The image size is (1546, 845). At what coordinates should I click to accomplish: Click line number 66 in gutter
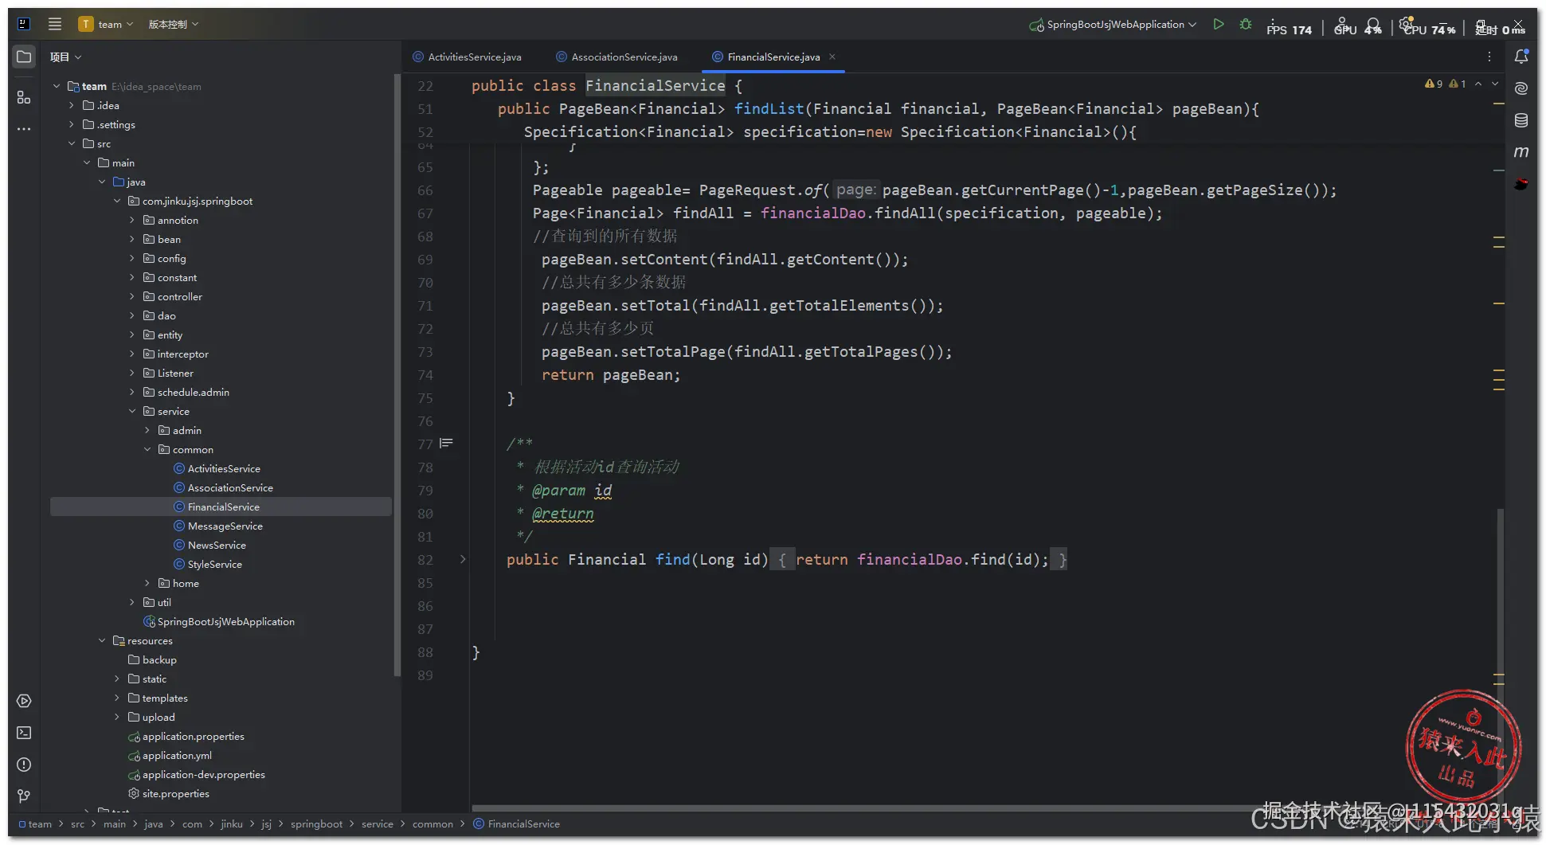[x=425, y=190]
